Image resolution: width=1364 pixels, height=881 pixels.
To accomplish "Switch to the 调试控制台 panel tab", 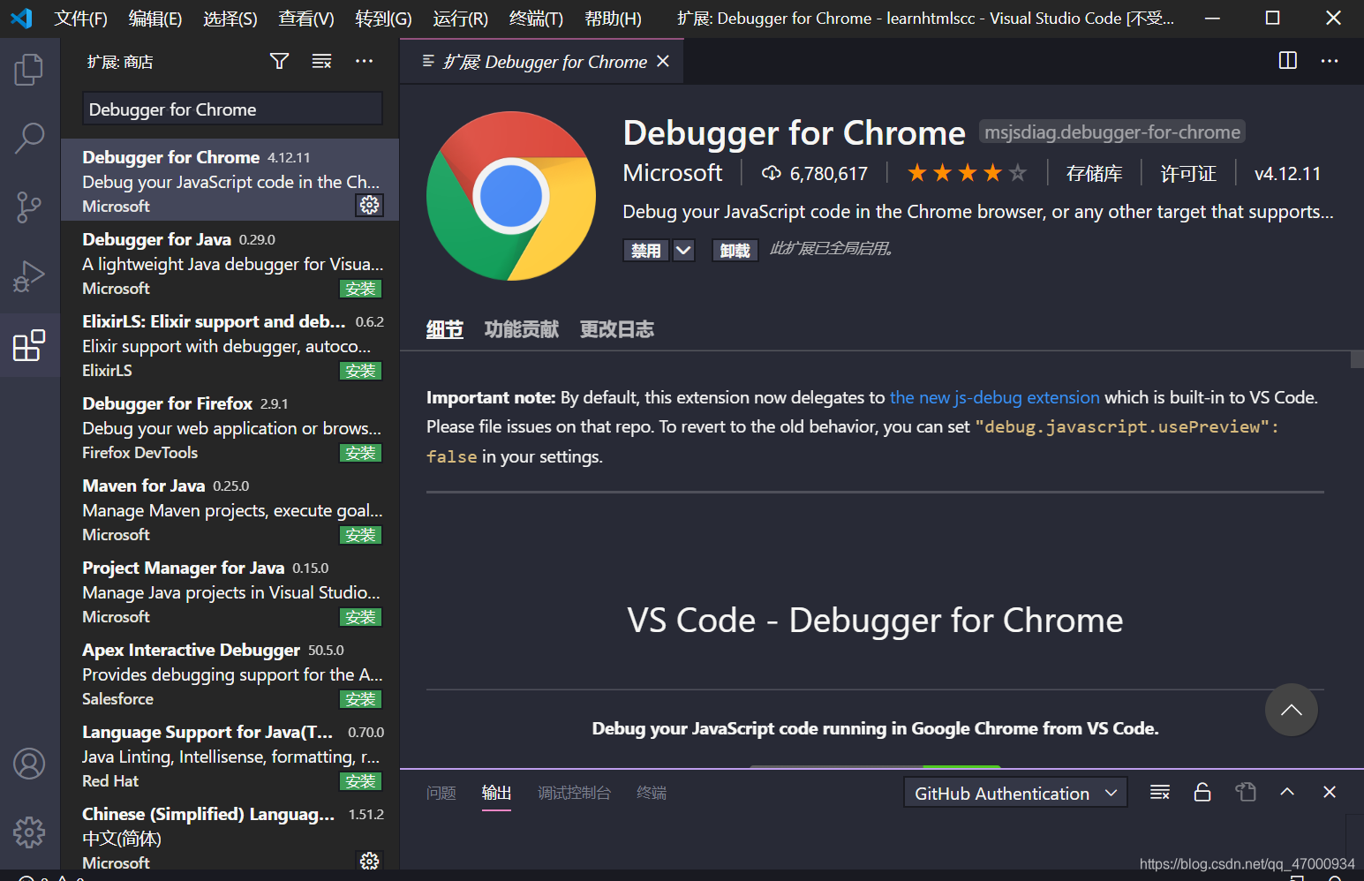I will tap(574, 793).
